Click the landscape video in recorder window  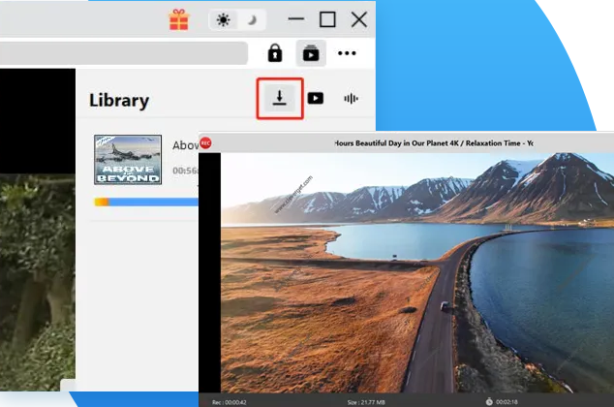pos(417,272)
